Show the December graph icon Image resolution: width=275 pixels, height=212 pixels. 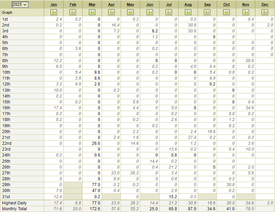265,12
